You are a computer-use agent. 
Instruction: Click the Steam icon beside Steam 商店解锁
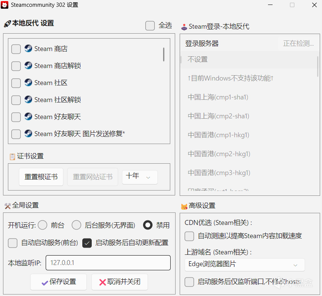28,66
